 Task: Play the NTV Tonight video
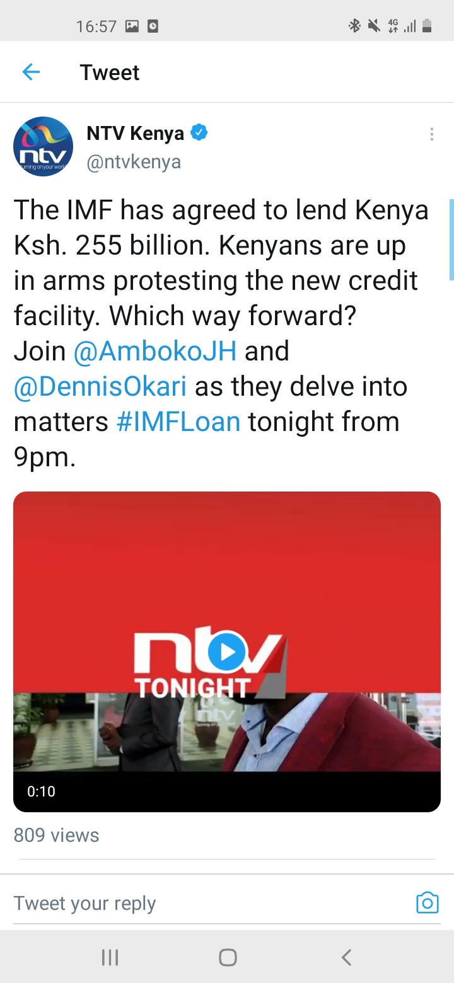[226, 652]
